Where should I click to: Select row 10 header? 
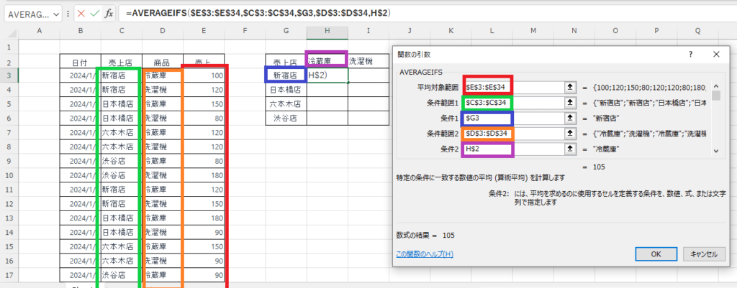tap(9, 175)
